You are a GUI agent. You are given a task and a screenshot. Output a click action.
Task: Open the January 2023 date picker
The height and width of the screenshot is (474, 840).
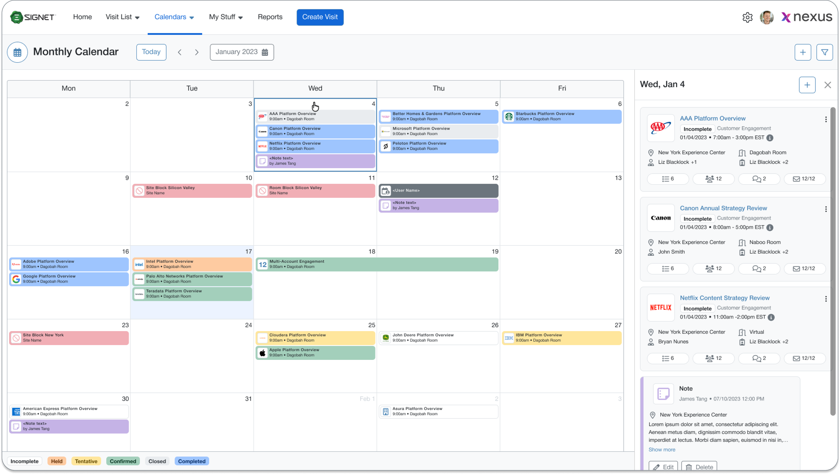point(242,52)
